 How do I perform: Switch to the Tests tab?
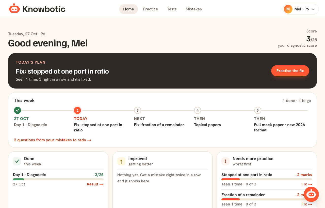172,9
